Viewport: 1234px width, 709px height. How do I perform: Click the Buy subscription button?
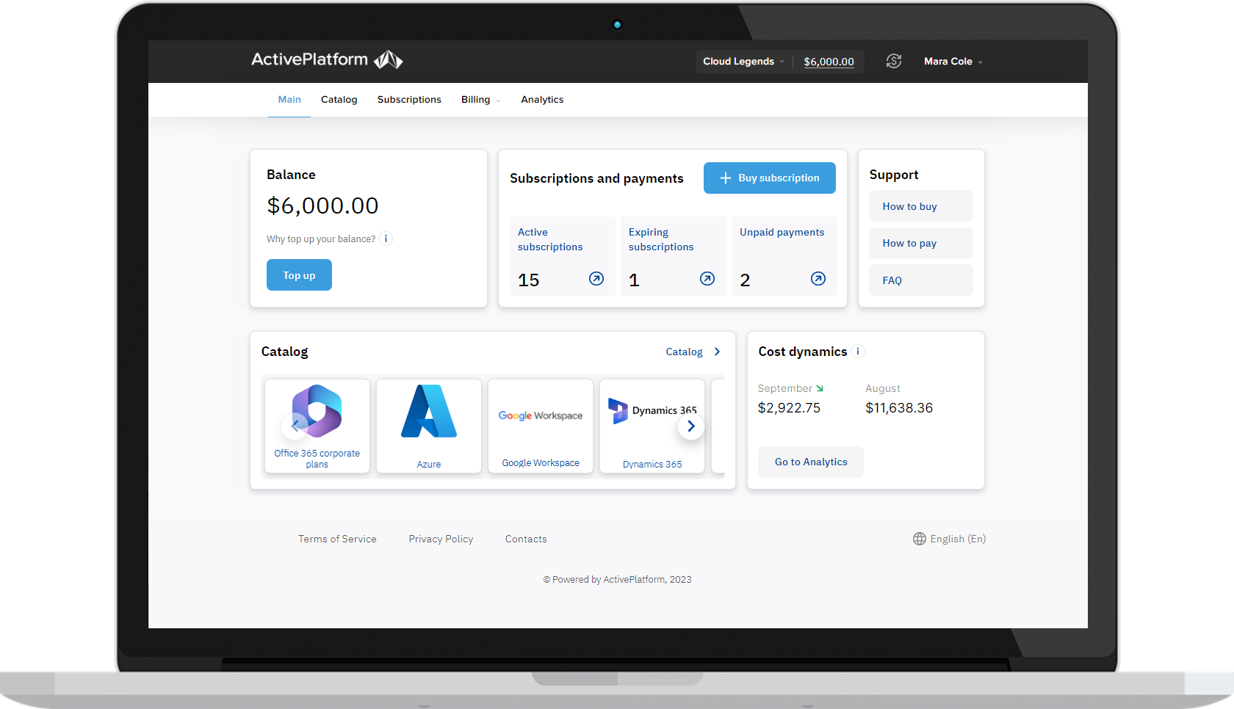pos(769,178)
